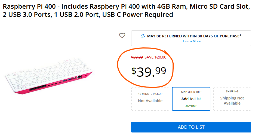Screen dimensions: 255x136
Task: Click the SAVE $20.00 discount text
Action: coord(155,57)
